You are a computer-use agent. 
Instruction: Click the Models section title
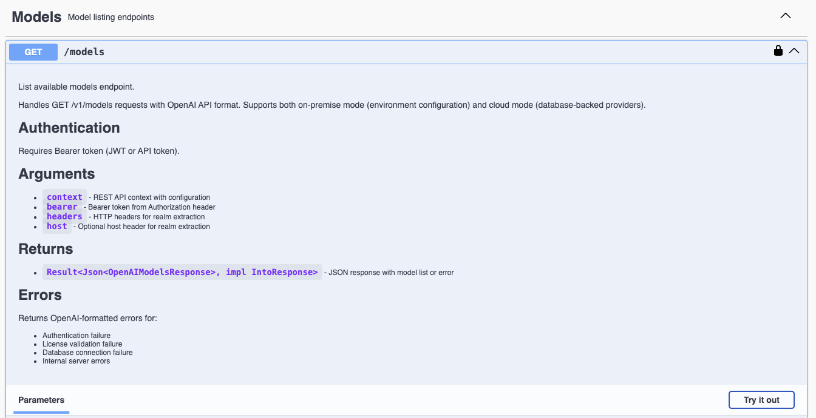[x=36, y=17]
